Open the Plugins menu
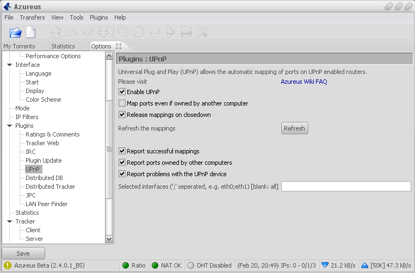Screen dimensions: 415x273 tap(99, 17)
